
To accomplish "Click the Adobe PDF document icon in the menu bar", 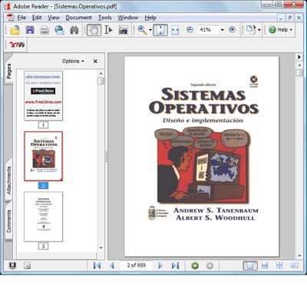I will pyautogui.click(x=10, y=18).
